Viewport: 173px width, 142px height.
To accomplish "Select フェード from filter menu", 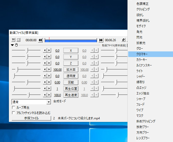I will click(x=150, y=105).
